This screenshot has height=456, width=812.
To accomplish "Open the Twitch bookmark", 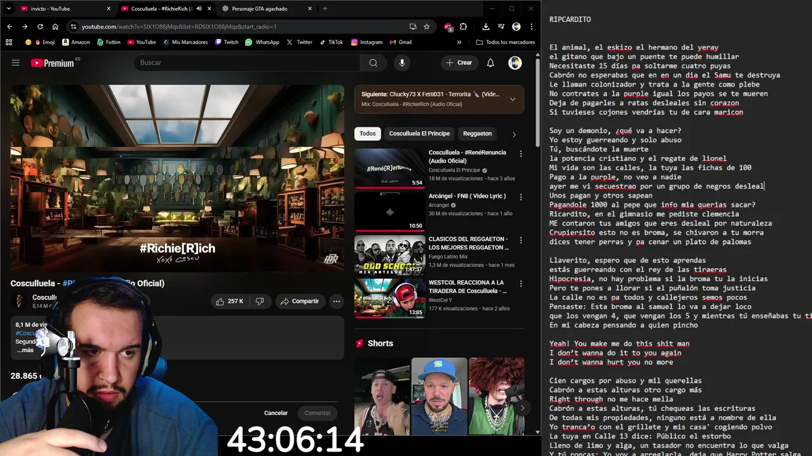I will pos(226,42).
